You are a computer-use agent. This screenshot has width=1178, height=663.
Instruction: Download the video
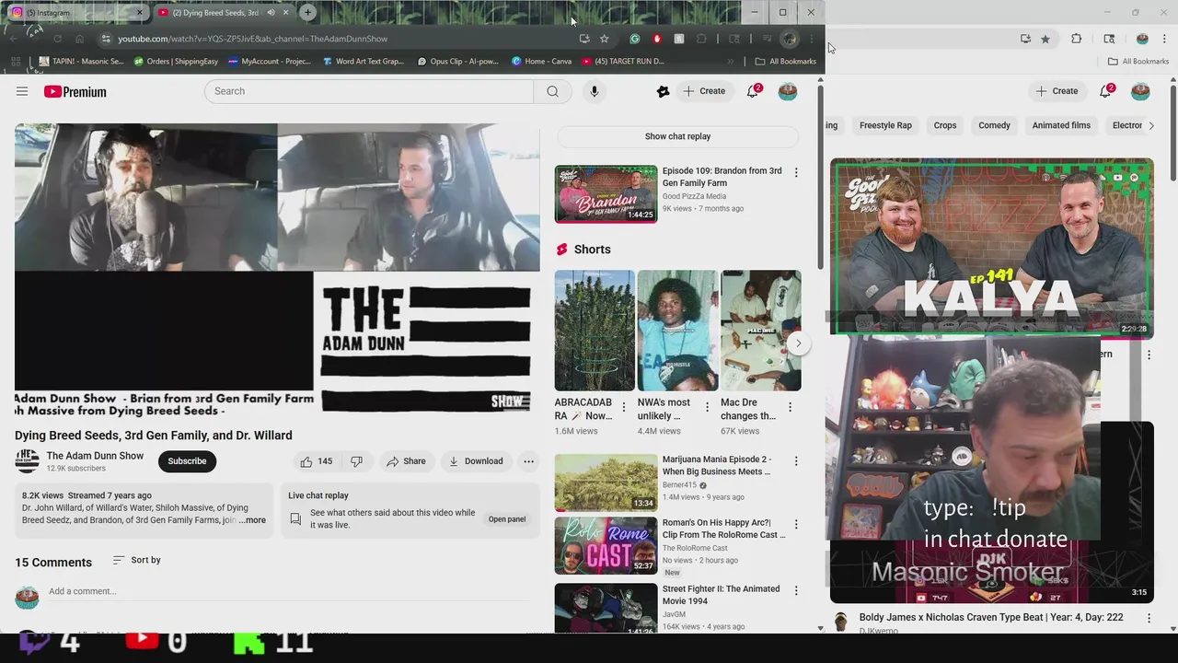476,461
